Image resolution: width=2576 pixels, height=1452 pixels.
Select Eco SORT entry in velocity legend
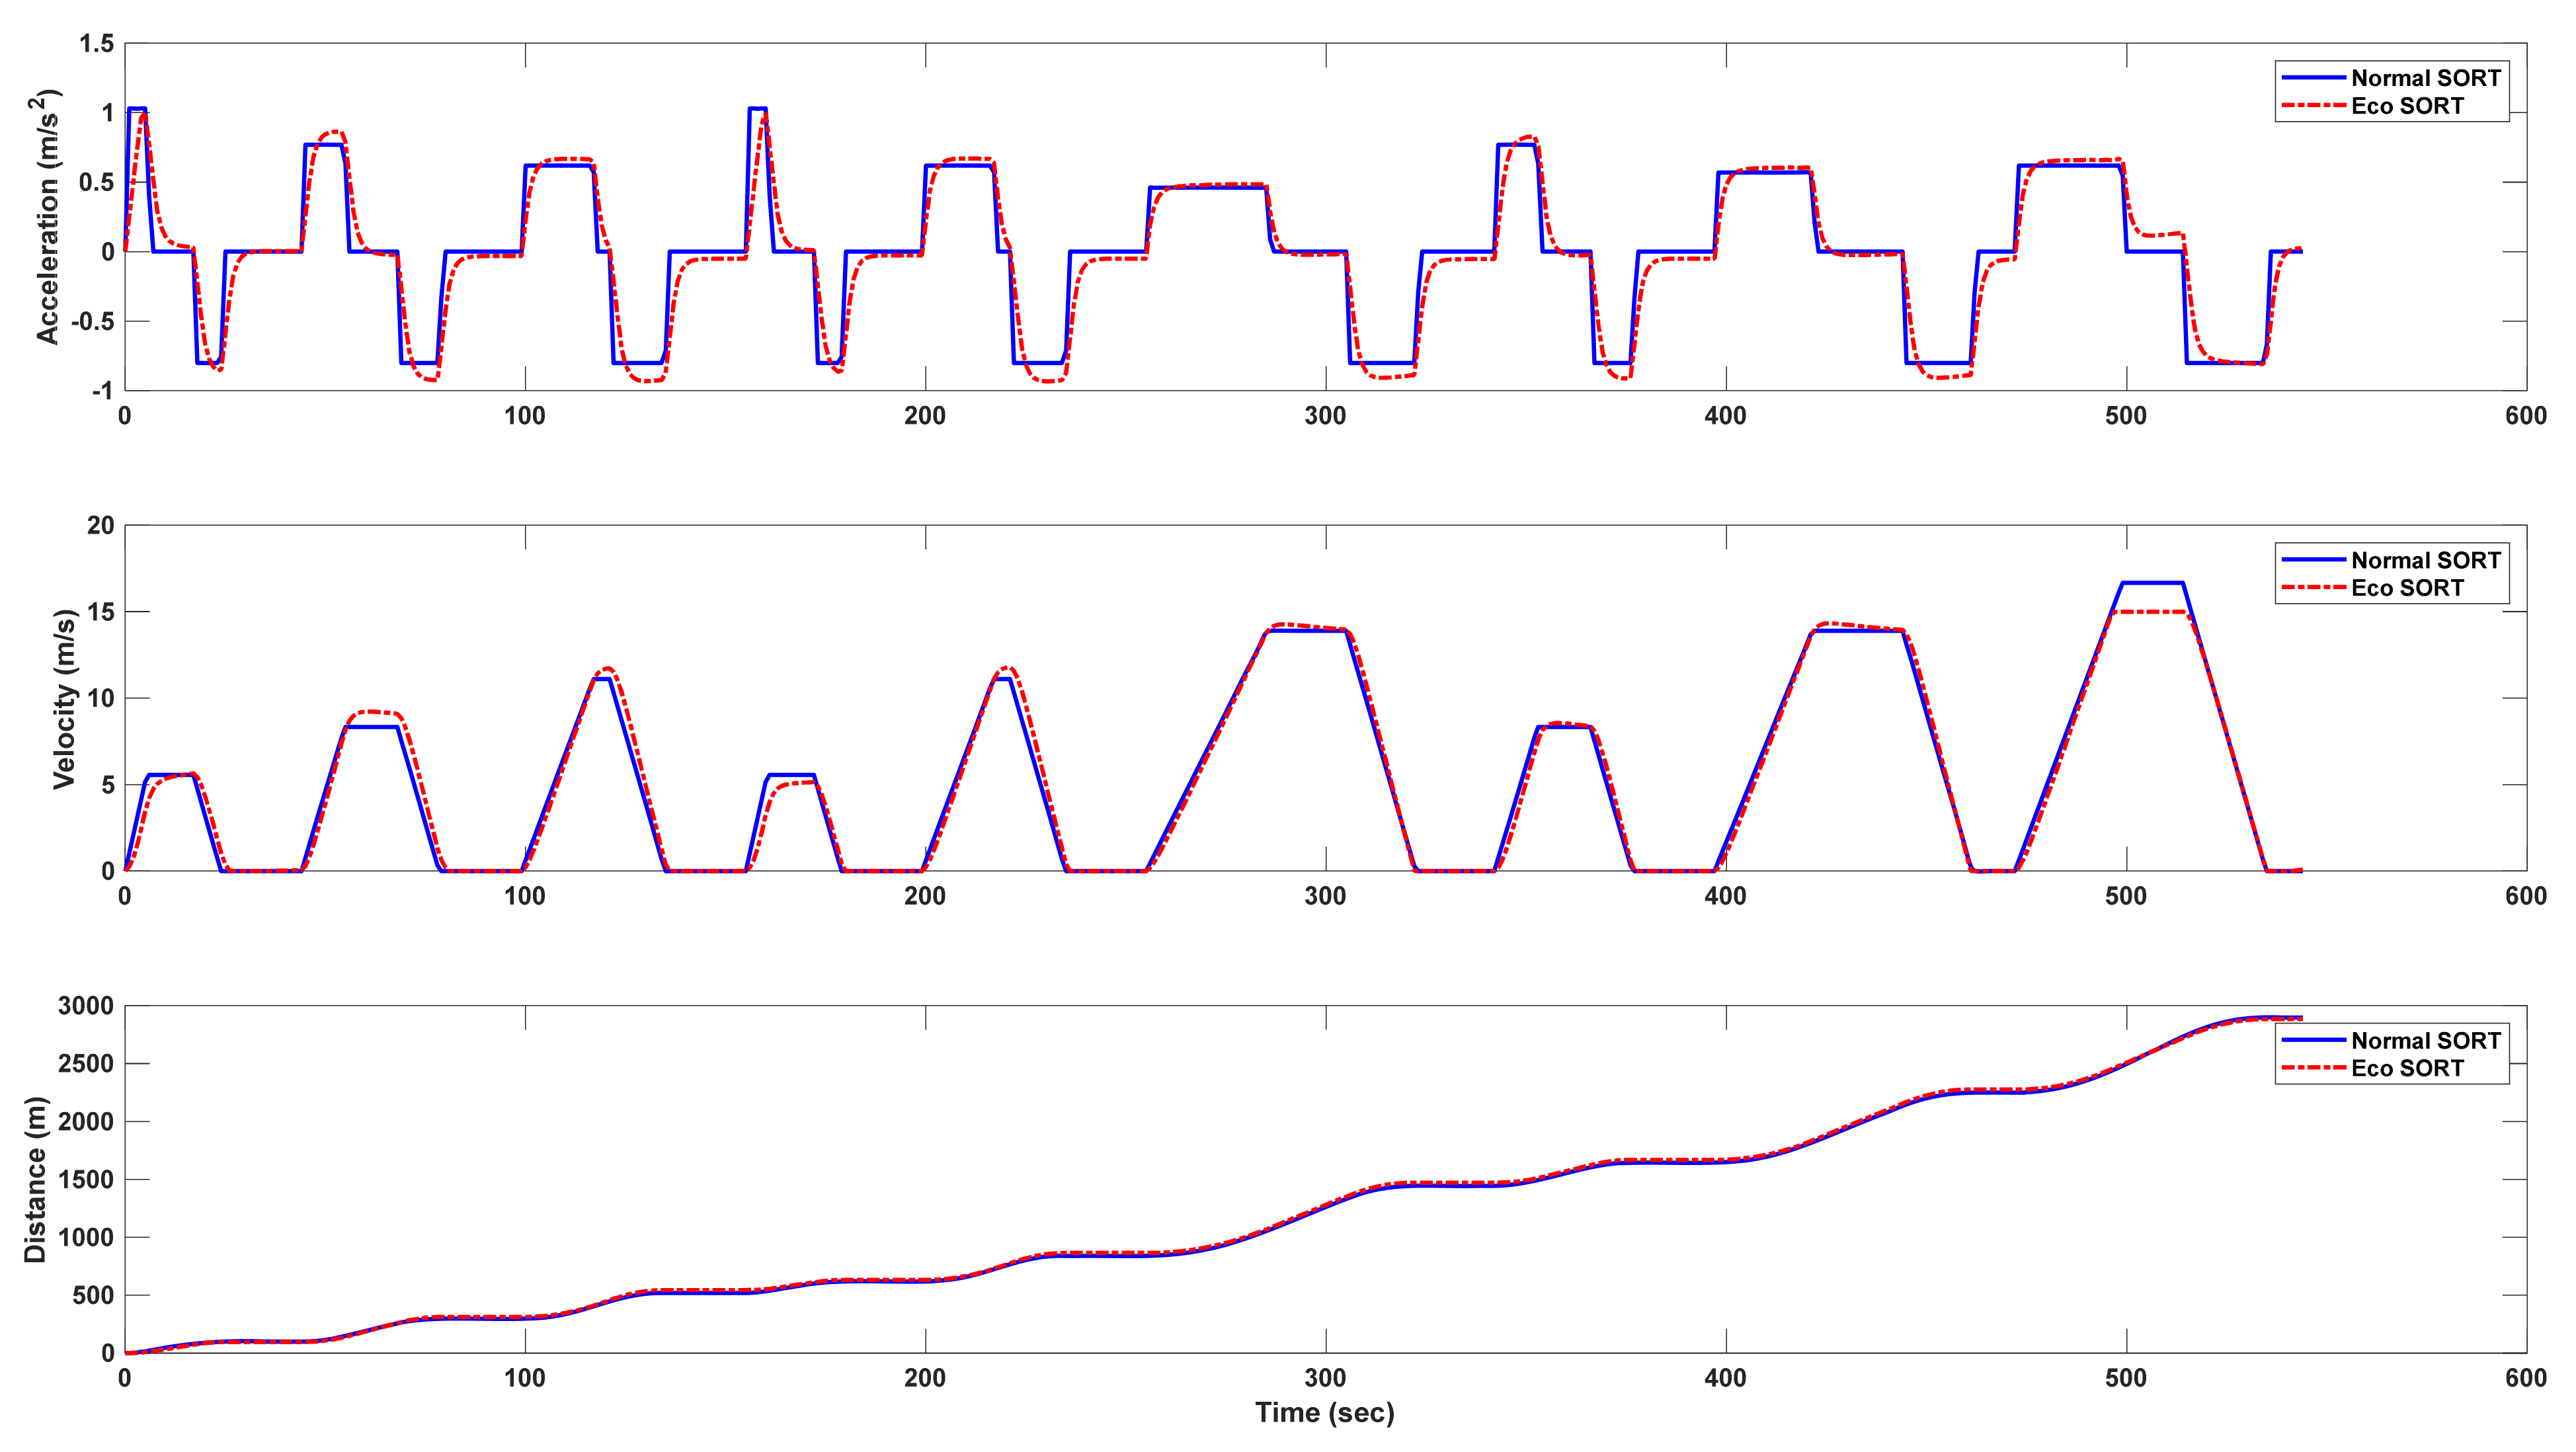tap(2407, 588)
